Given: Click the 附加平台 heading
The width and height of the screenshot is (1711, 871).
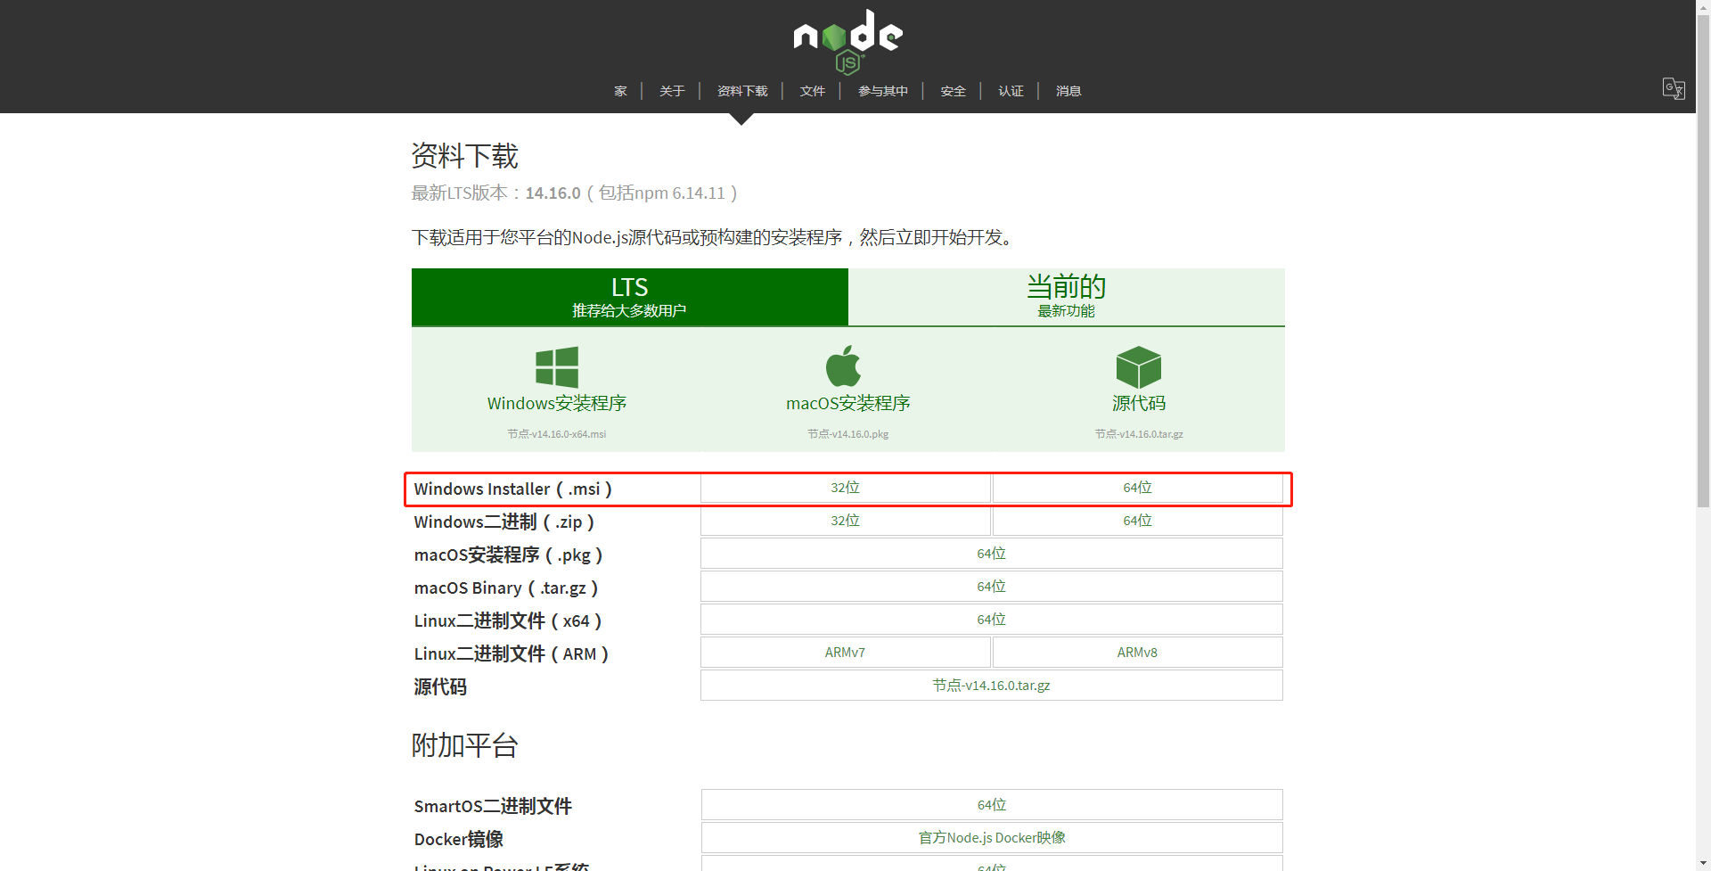Looking at the screenshot, I should tap(464, 745).
